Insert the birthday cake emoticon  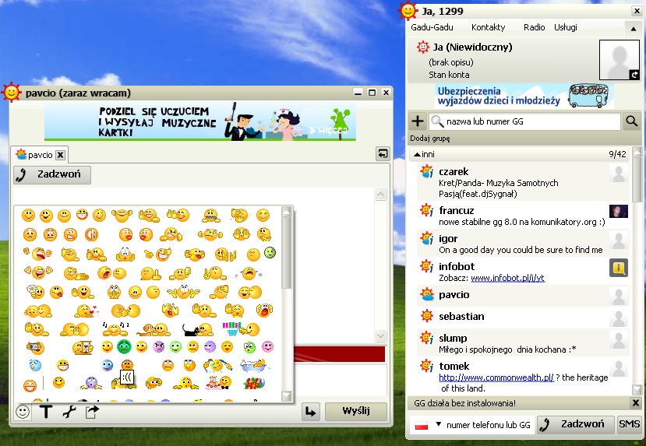[218, 383]
